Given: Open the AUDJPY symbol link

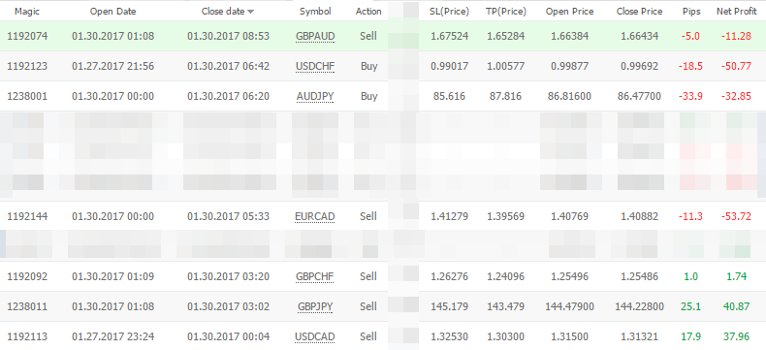Looking at the screenshot, I should [x=315, y=96].
